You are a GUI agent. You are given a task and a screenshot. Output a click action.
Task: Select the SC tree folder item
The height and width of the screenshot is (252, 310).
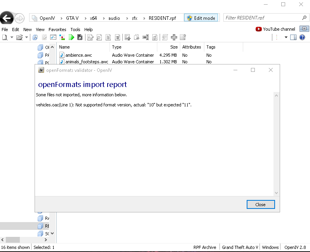[43, 234]
